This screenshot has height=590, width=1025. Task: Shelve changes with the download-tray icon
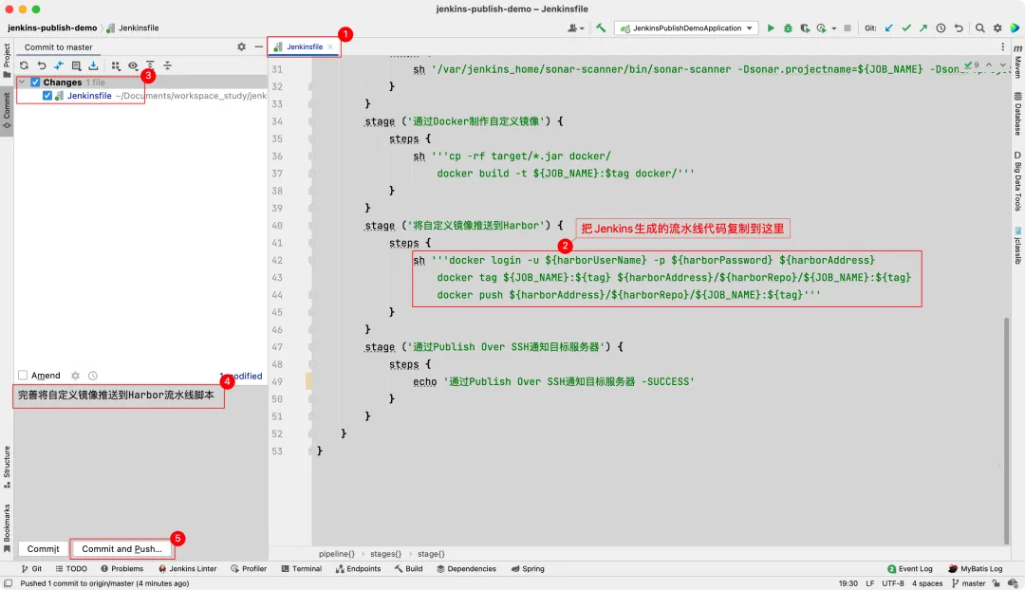pos(93,65)
